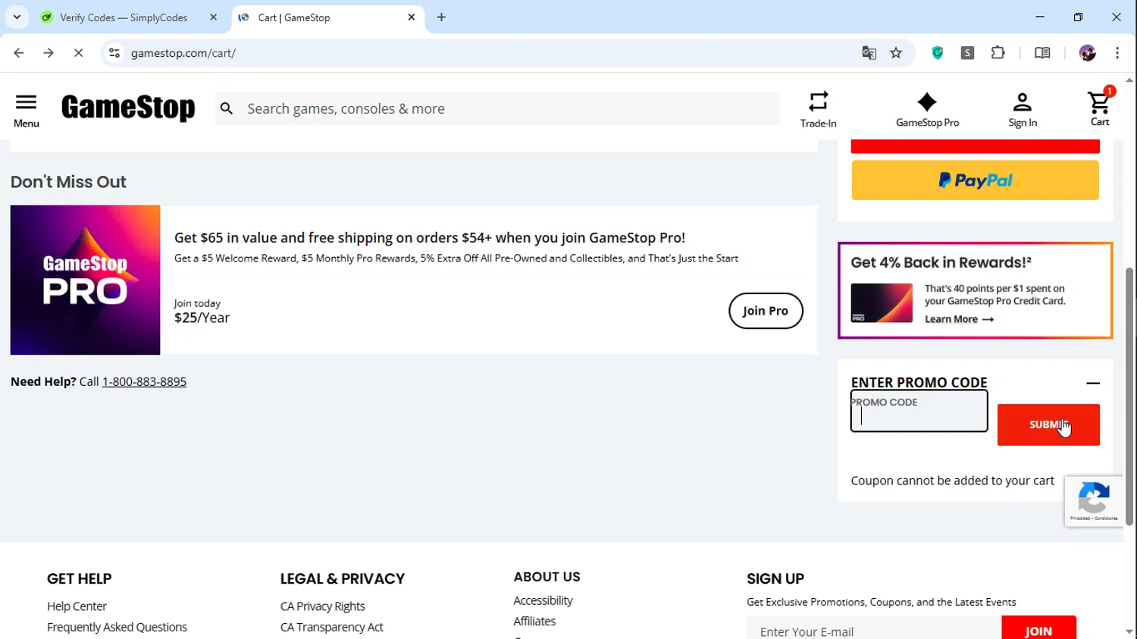Call support number 1-800-883-8895

coord(144,382)
